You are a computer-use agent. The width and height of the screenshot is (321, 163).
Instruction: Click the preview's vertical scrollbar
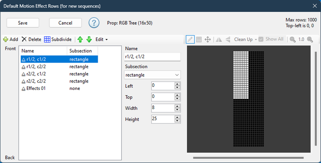click(316, 98)
